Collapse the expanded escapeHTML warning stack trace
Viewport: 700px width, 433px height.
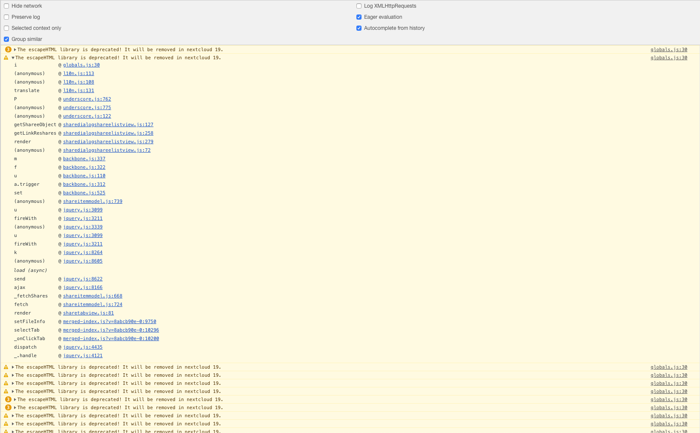point(13,58)
